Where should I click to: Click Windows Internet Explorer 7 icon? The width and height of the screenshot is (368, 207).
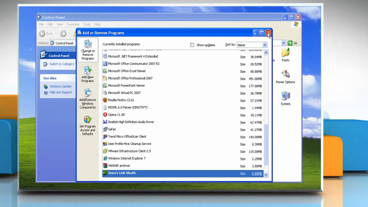[x=105, y=158]
